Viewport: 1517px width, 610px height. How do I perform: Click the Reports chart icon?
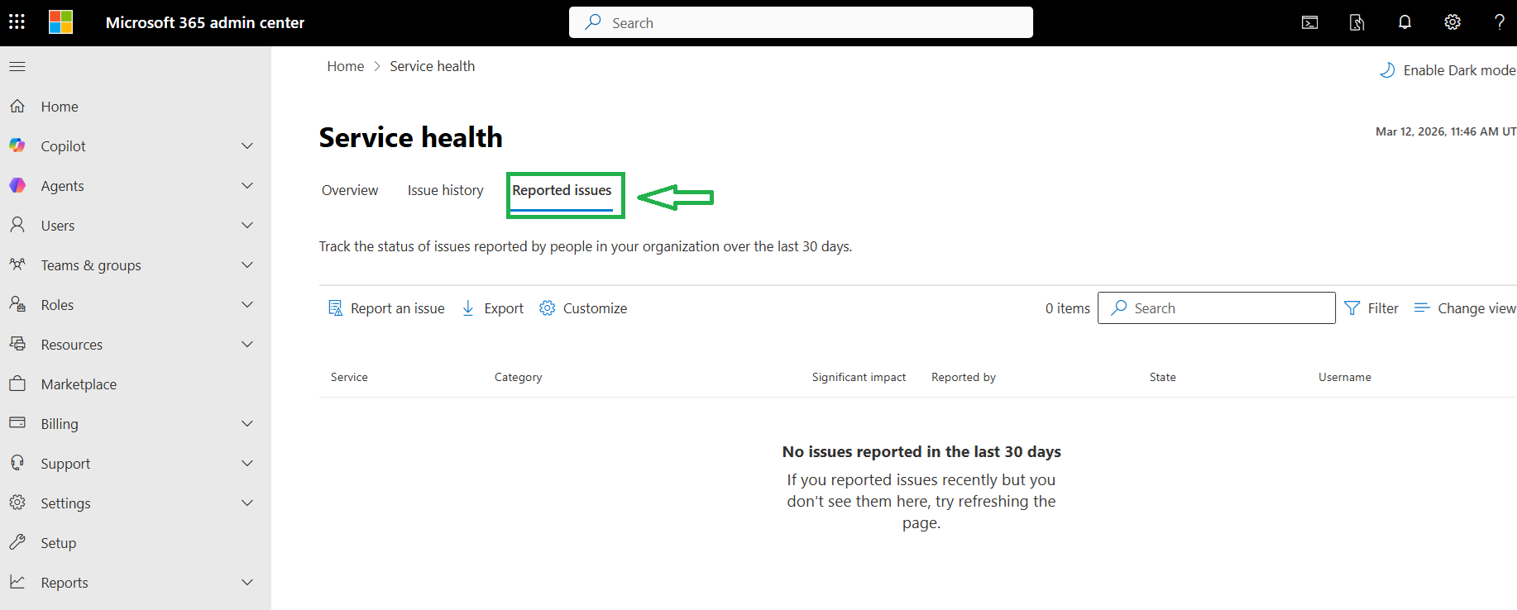(17, 582)
